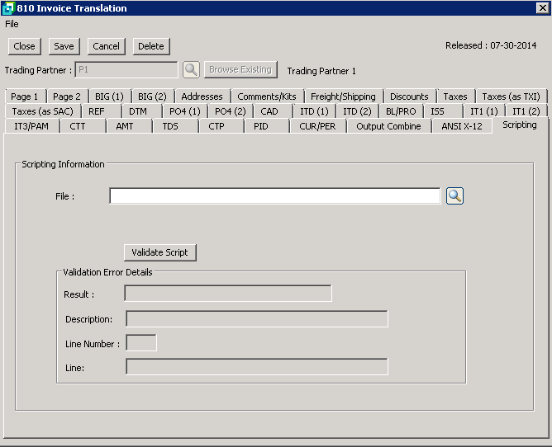Switch to the Comments/Kits tab

pos(266,96)
